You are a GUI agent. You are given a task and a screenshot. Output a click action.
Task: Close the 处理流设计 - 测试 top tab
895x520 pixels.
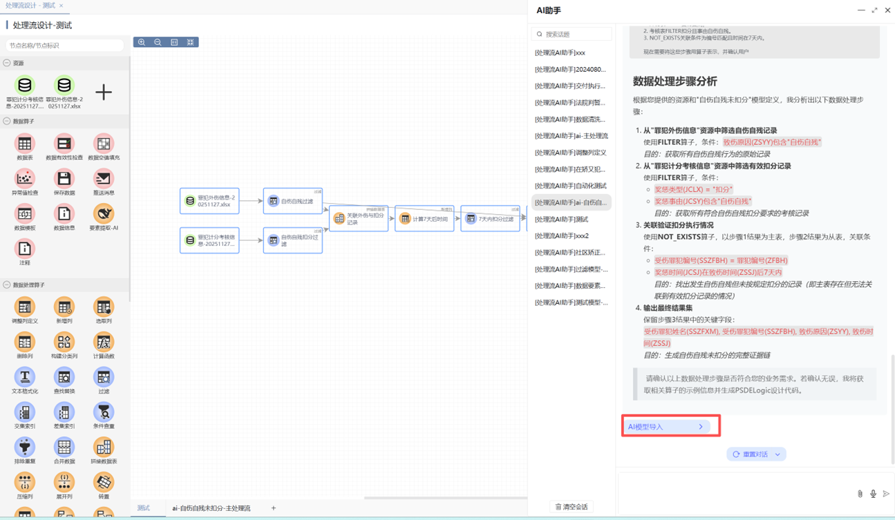coord(61,6)
